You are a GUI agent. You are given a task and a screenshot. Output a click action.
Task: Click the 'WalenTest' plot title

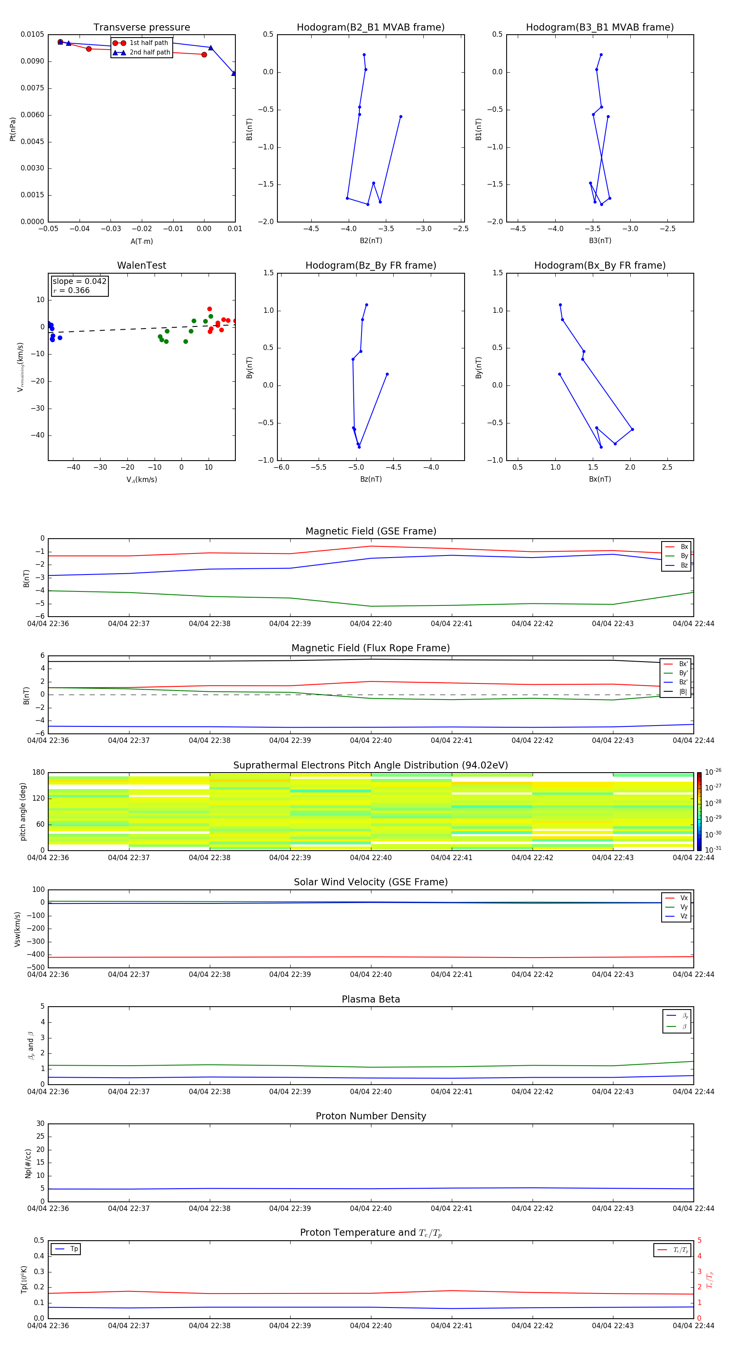click(141, 265)
